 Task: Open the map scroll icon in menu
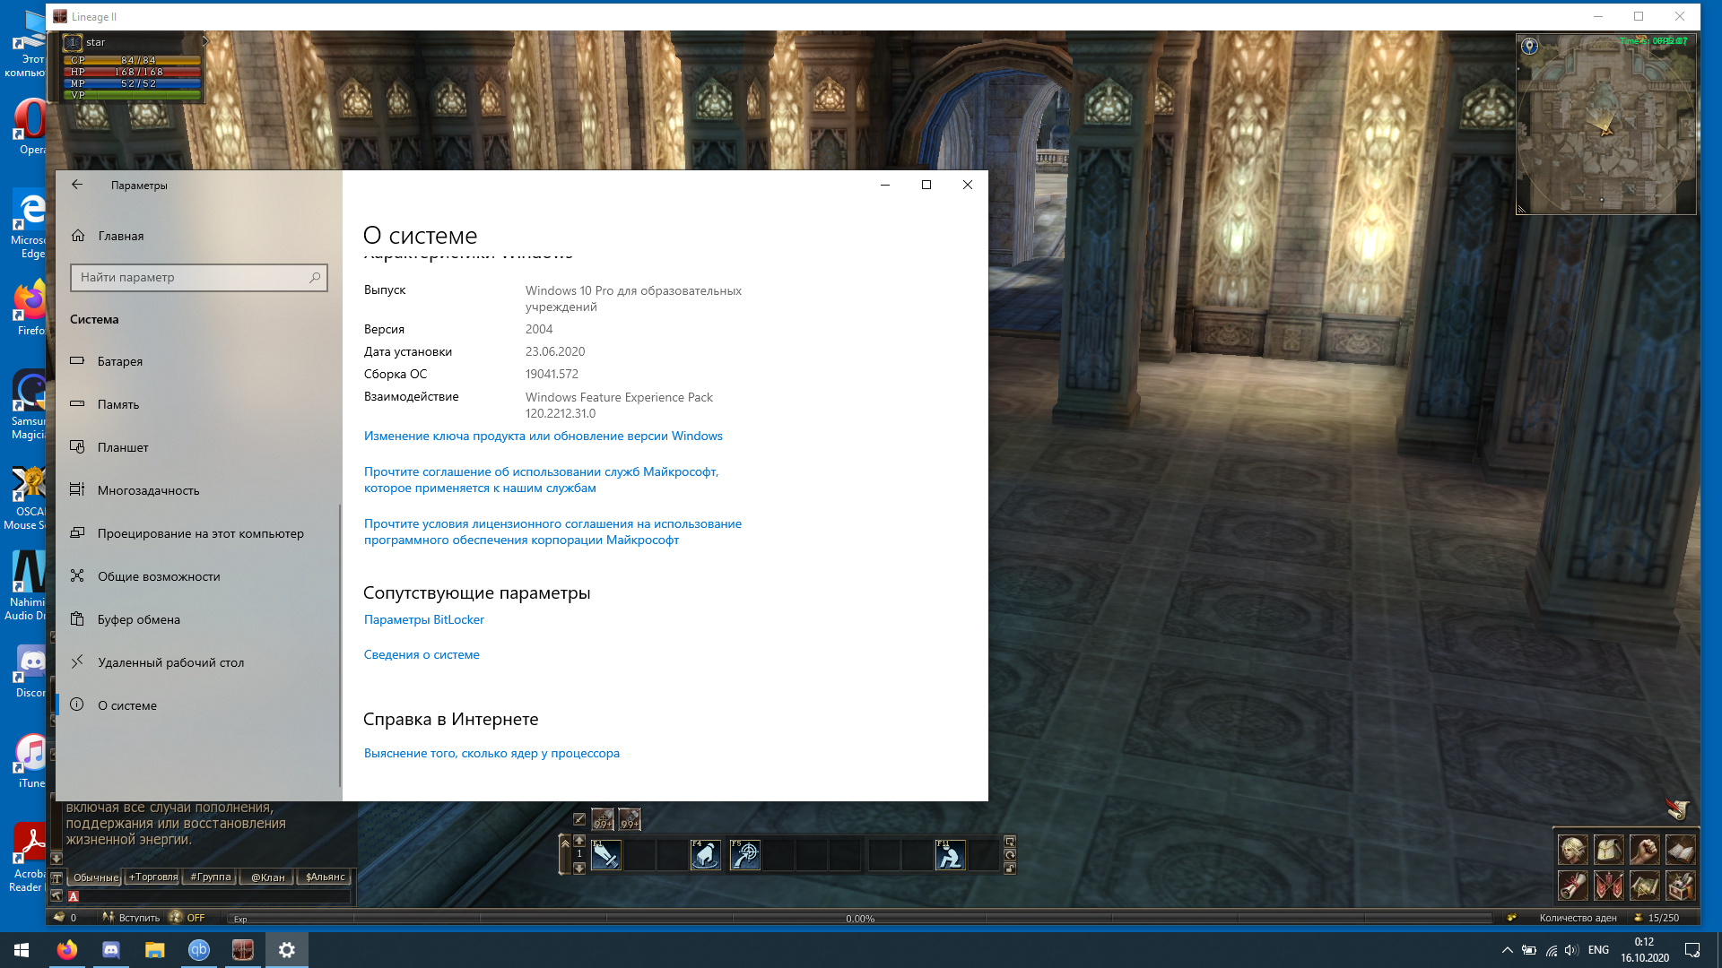coord(1644,886)
